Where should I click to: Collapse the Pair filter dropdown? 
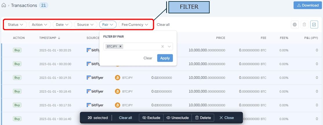pyautogui.click(x=108, y=24)
